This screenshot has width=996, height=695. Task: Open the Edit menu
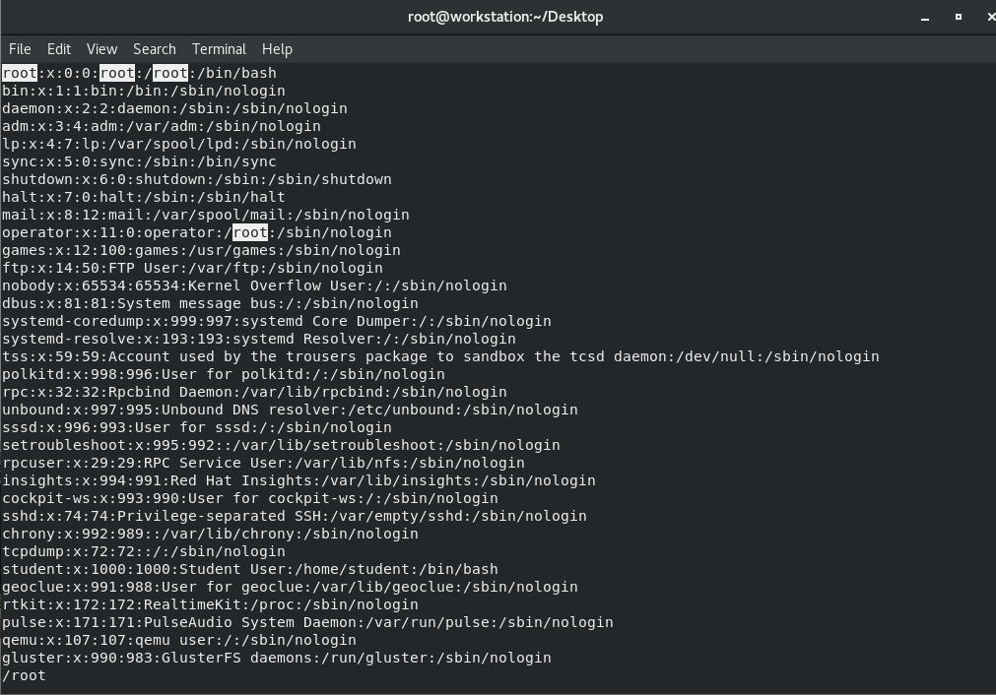click(58, 49)
